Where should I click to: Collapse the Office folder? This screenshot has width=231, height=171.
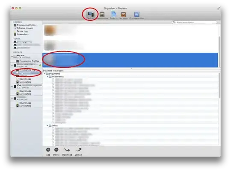pyautogui.click(x=47, y=125)
